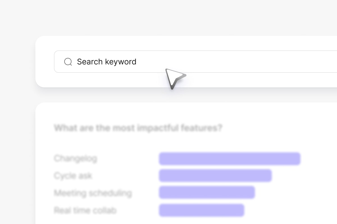Click the word "Search" in the placeholder text
Screen dimensions: 337x224
(90, 62)
